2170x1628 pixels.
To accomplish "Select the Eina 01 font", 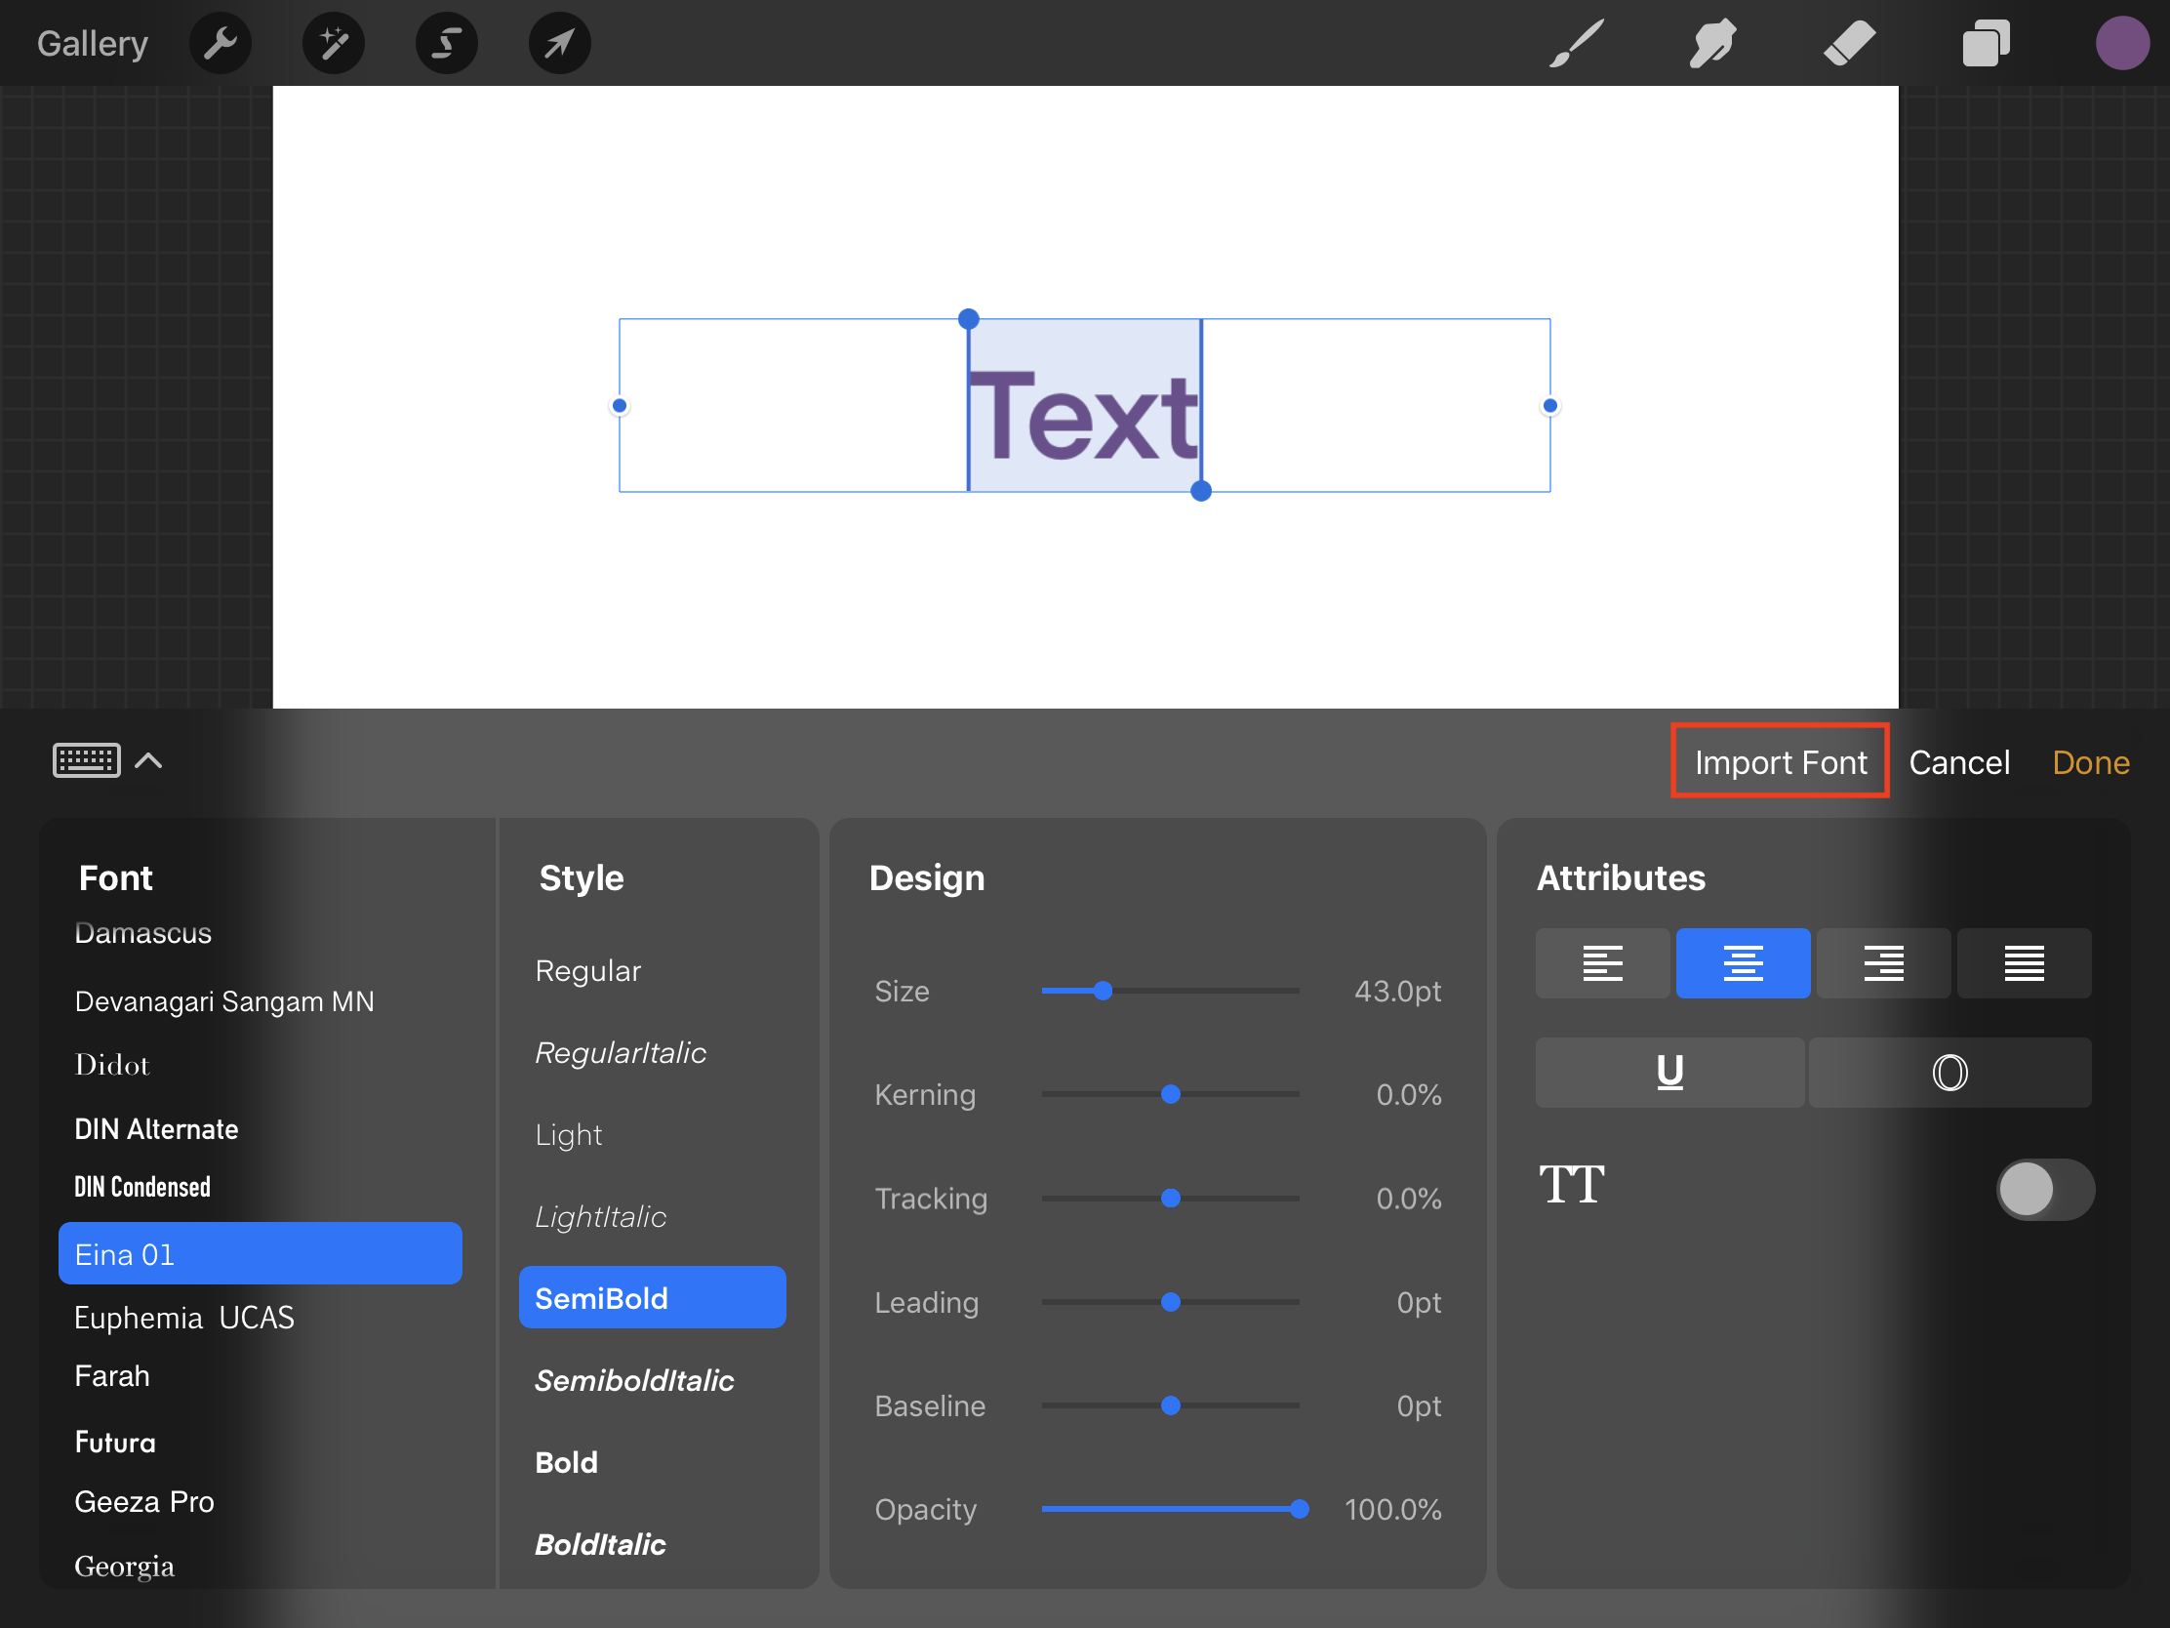I will click(x=260, y=1253).
